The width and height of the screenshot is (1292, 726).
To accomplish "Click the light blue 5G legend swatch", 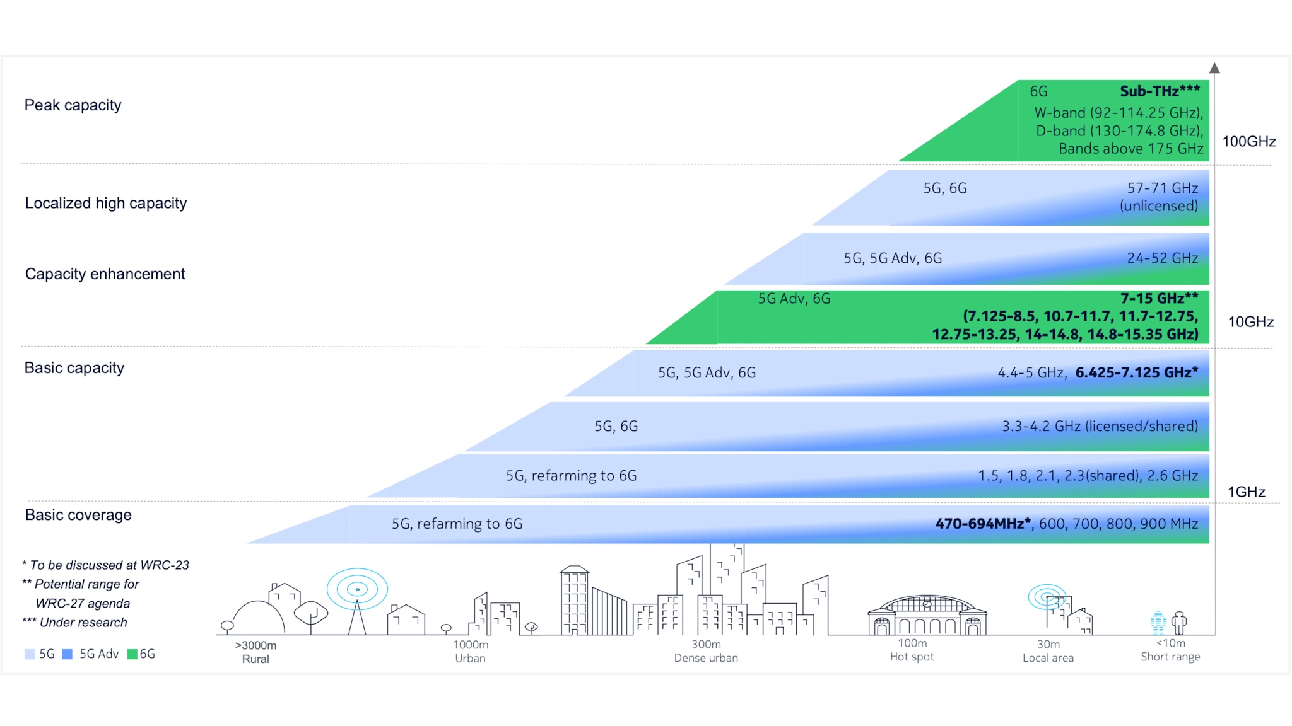I will tap(30, 654).
